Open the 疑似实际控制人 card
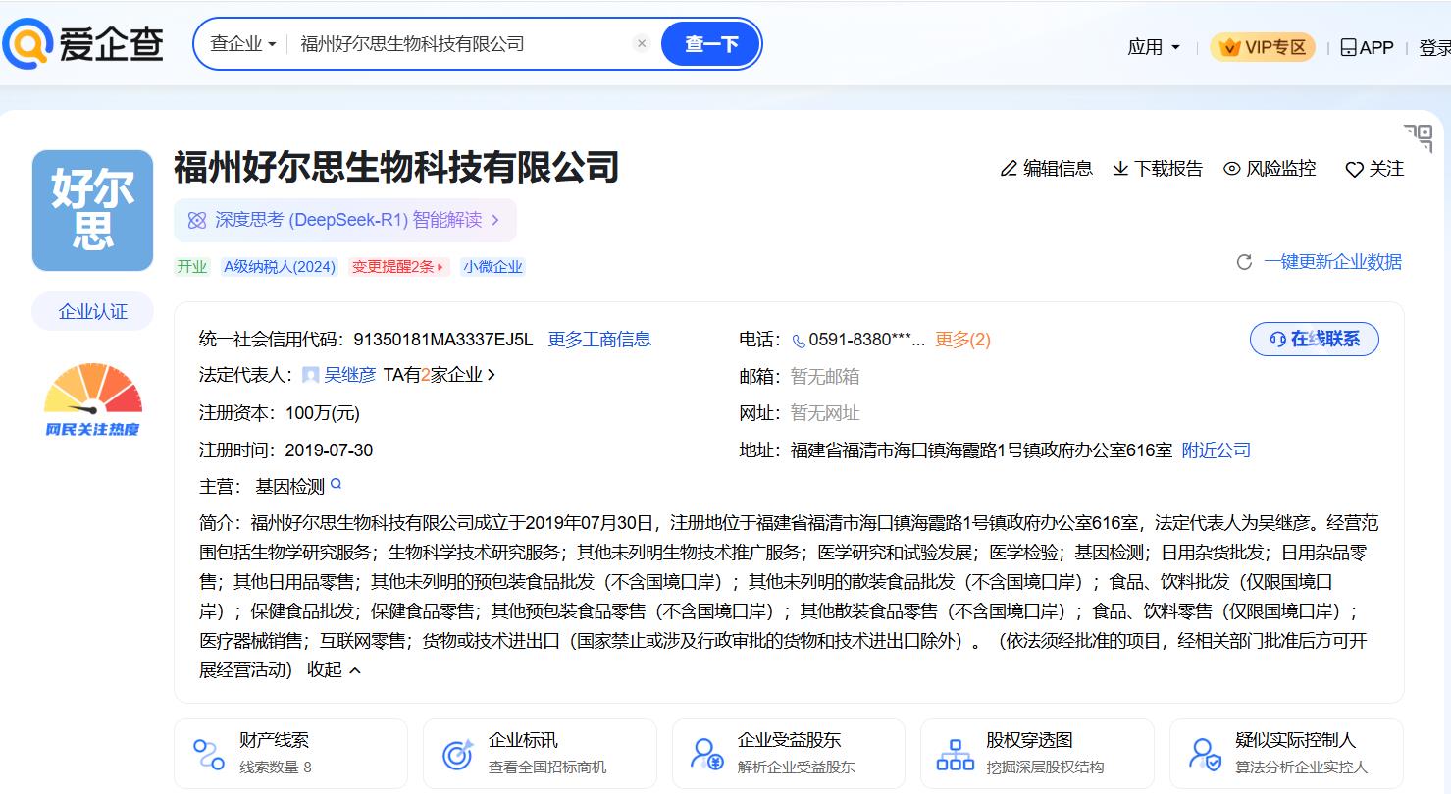 pos(1286,754)
